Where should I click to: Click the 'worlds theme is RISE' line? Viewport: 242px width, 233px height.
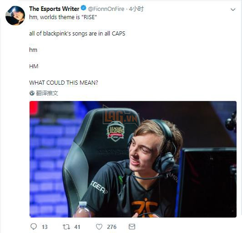pyautogui.click(x=63, y=17)
